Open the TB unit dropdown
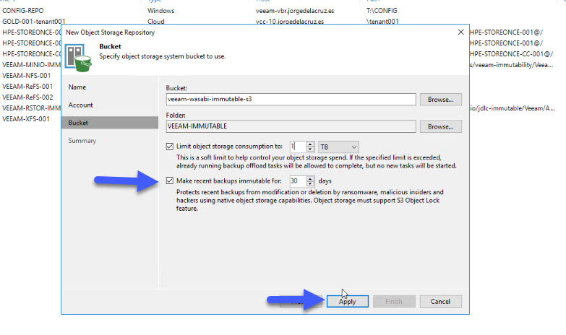The width and height of the screenshot is (566, 335). click(x=338, y=147)
